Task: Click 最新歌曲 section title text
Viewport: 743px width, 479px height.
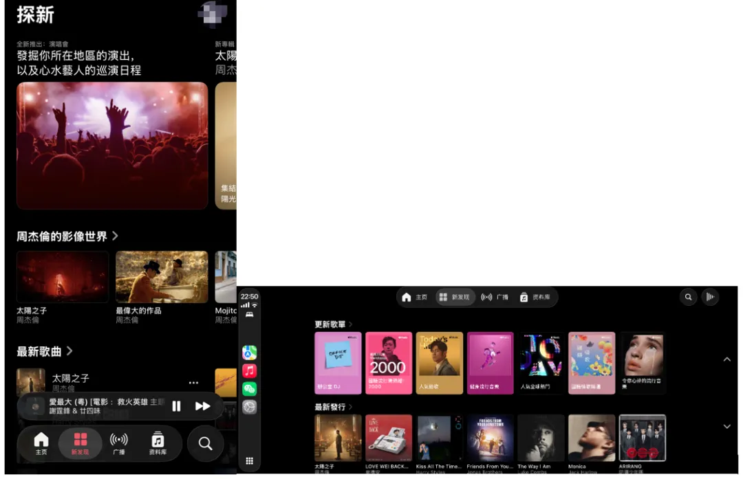Action: 39,351
